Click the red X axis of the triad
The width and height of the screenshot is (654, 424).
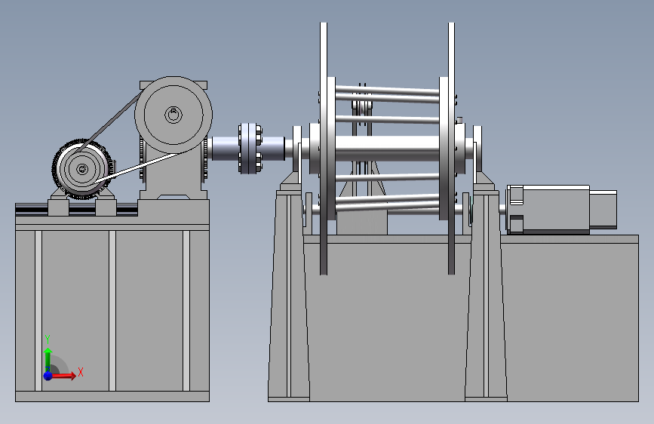[x=63, y=376]
